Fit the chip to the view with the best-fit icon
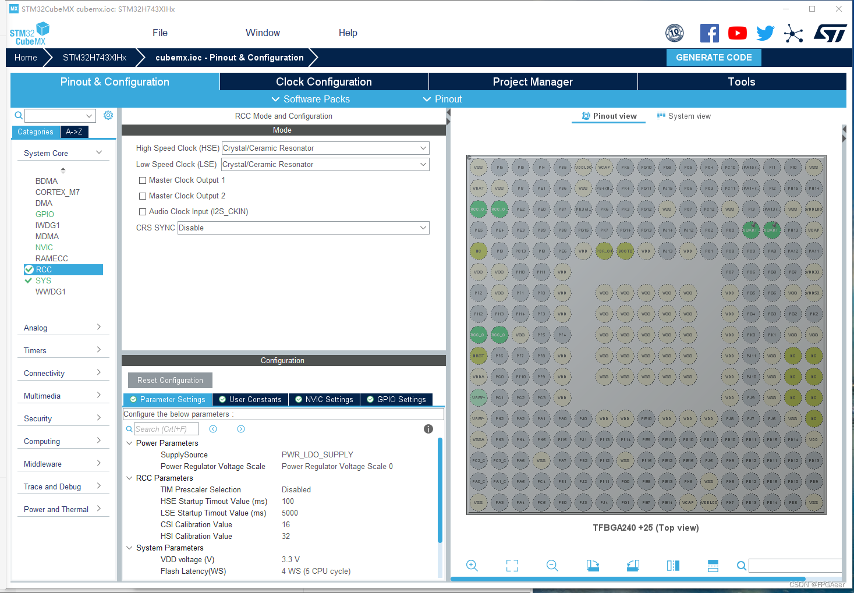The image size is (854, 593). [512, 566]
